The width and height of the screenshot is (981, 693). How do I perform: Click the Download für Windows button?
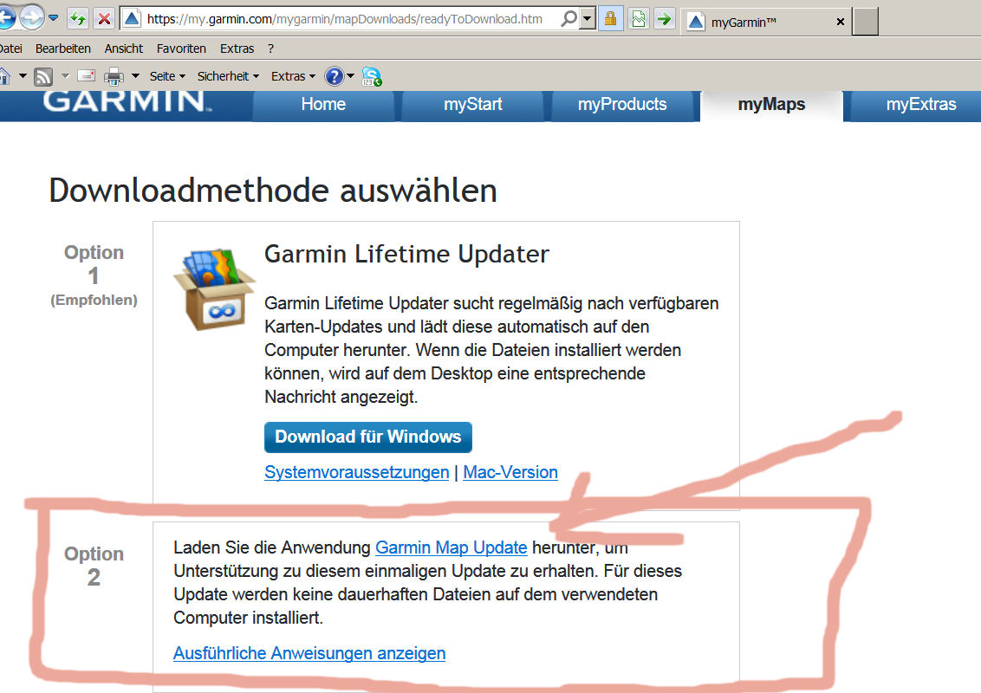tap(367, 437)
